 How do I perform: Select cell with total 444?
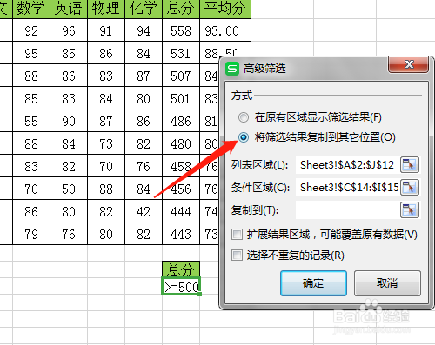pos(181,211)
